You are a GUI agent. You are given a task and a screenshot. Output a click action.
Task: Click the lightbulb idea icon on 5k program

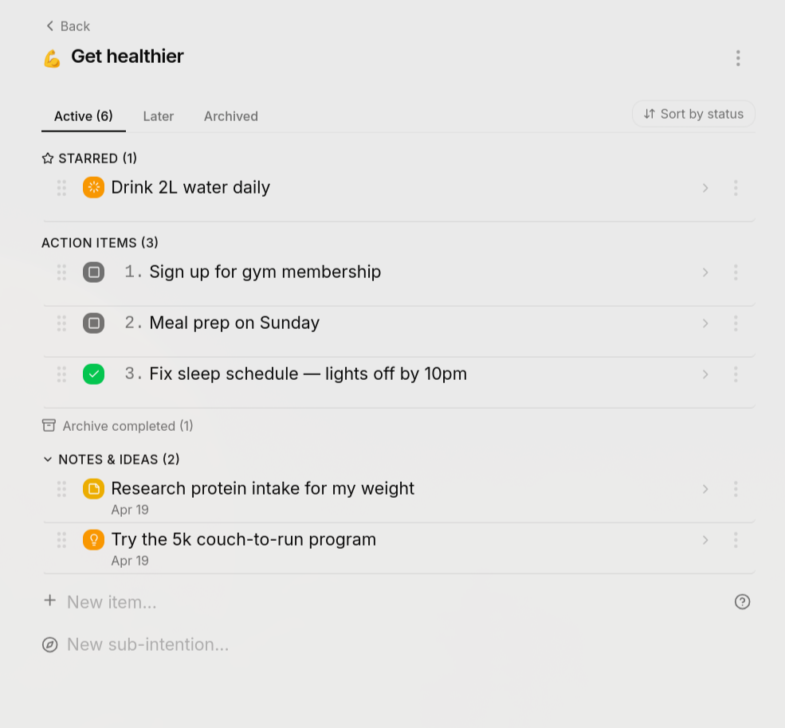[93, 540]
